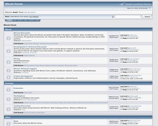The image size is (158, 126).
Task: Open Service Announcements child board
Action: click(86, 103)
